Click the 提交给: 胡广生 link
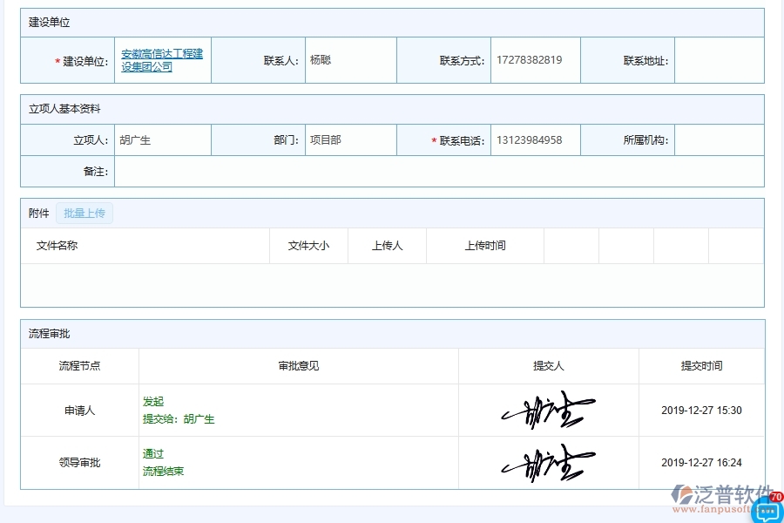This screenshot has height=523, width=784. [177, 419]
